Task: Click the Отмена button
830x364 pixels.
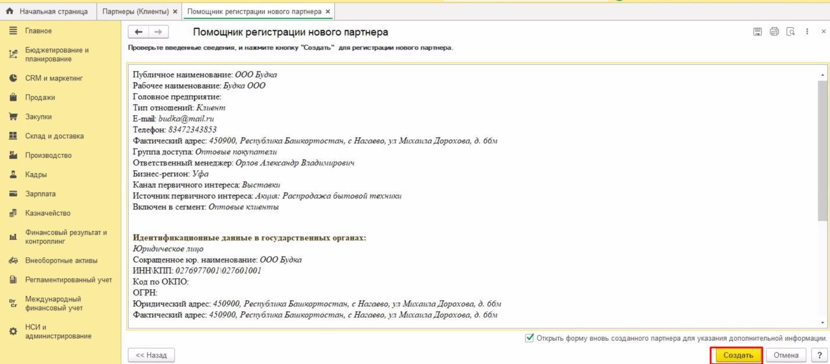Action: click(786, 355)
